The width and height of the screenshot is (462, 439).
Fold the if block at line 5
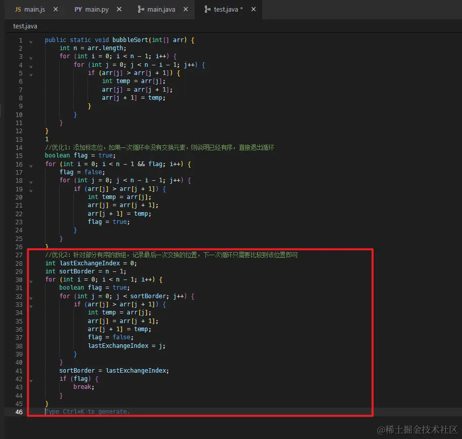point(31,74)
